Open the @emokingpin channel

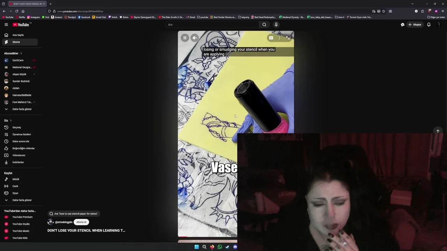pos(64,222)
